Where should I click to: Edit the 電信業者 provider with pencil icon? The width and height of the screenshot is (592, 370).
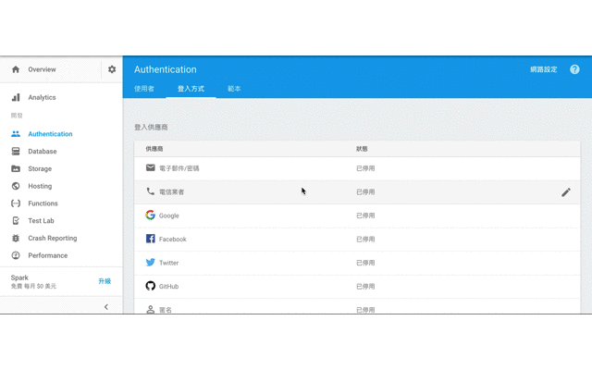point(566,192)
